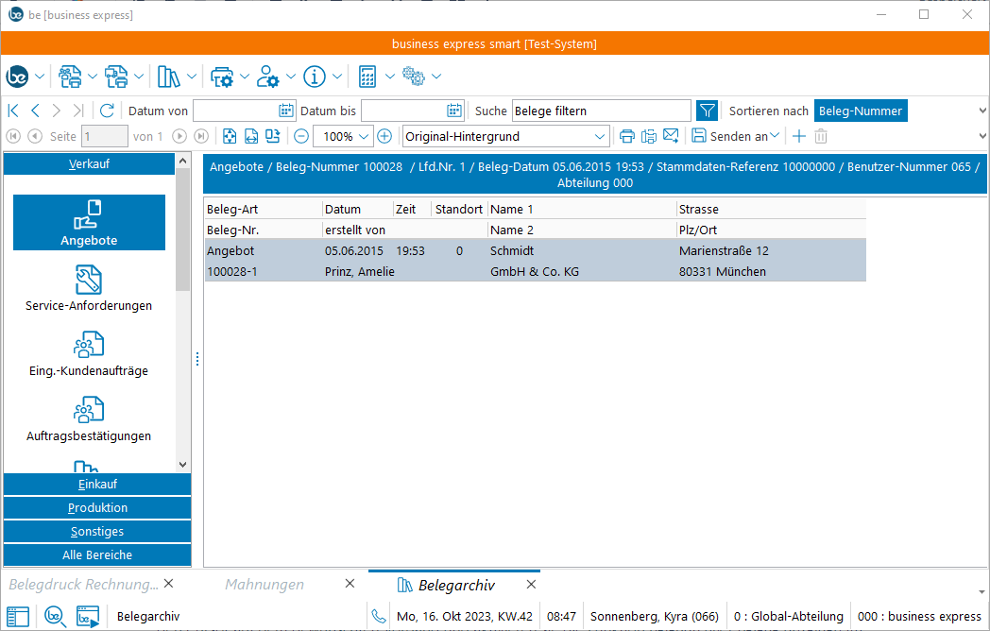
Task: Open the Datum von calendar picker
Action: coord(286,111)
